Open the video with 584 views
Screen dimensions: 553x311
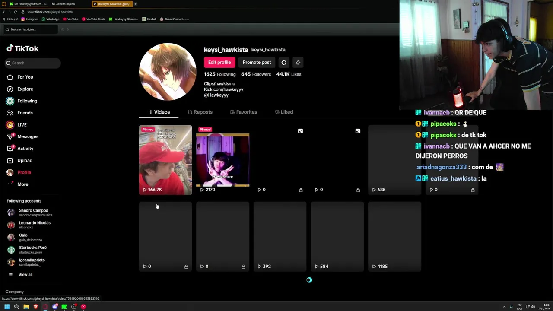(337, 237)
